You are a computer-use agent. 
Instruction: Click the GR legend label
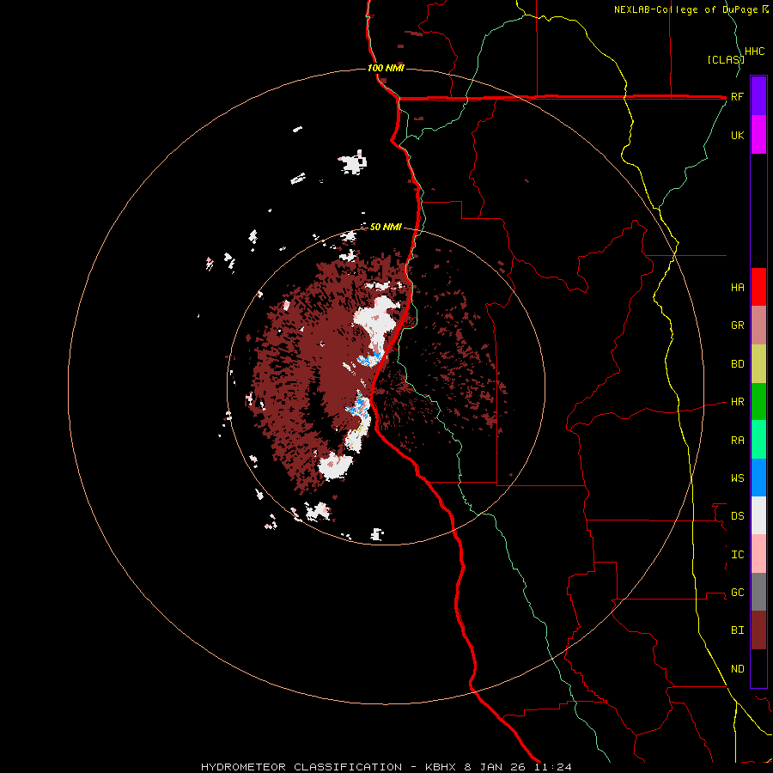(737, 326)
